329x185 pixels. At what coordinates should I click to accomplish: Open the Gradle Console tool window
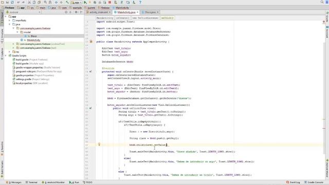(314, 182)
